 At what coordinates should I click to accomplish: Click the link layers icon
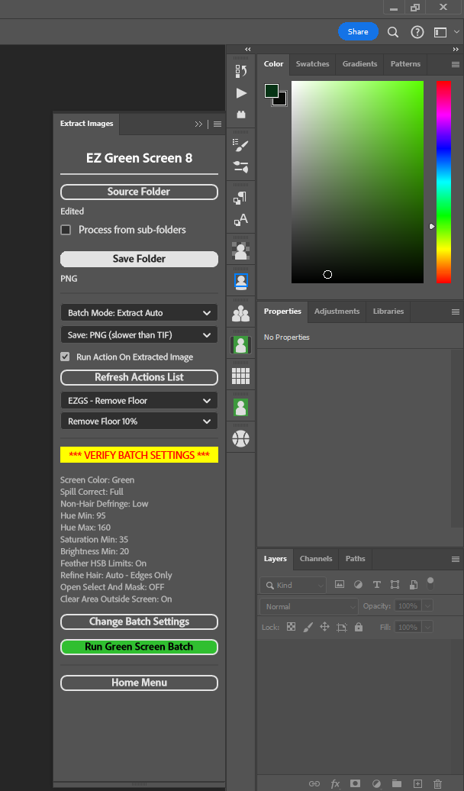pyautogui.click(x=314, y=783)
